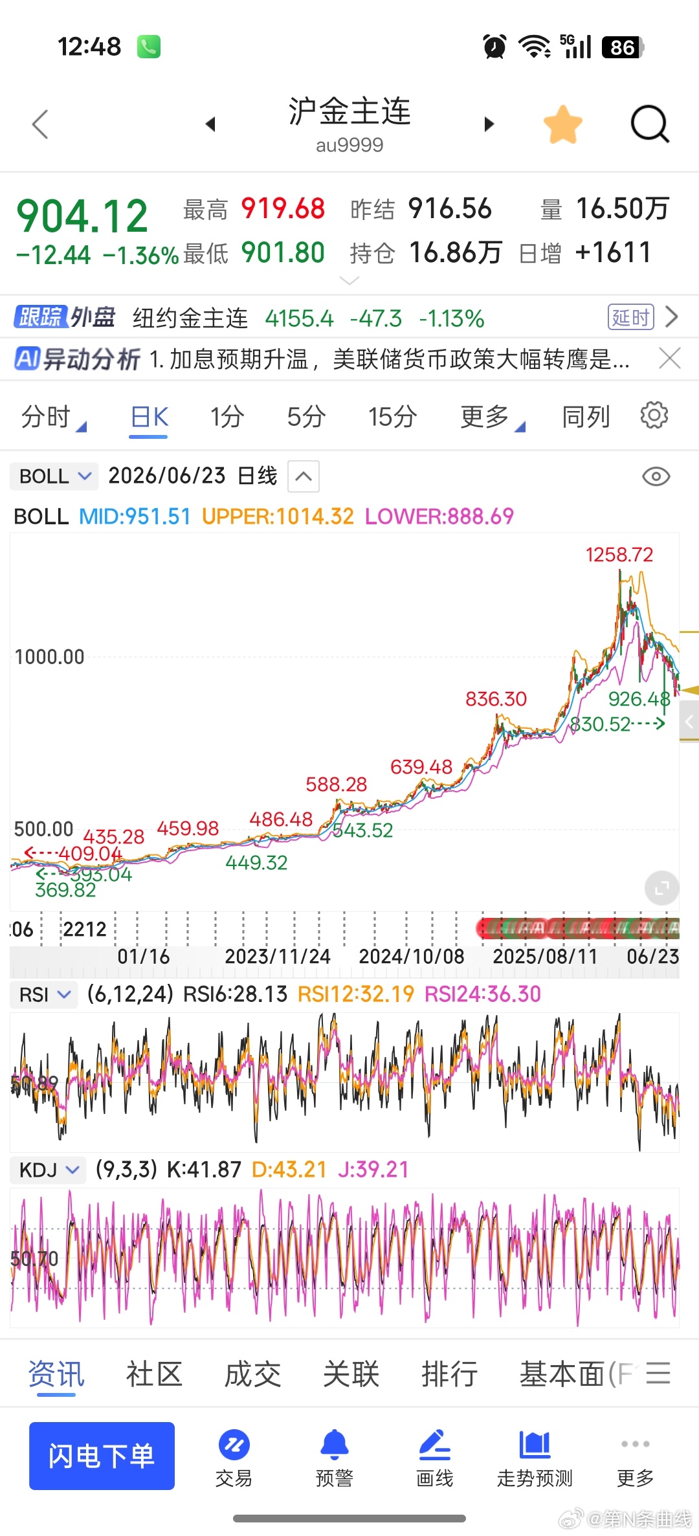Tap the 最高 919.68 value
This screenshot has height=1536, width=699.
283,209
